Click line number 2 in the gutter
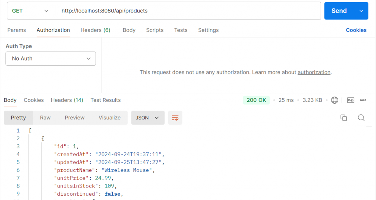This screenshot has width=376, height=200. [x=18, y=138]
